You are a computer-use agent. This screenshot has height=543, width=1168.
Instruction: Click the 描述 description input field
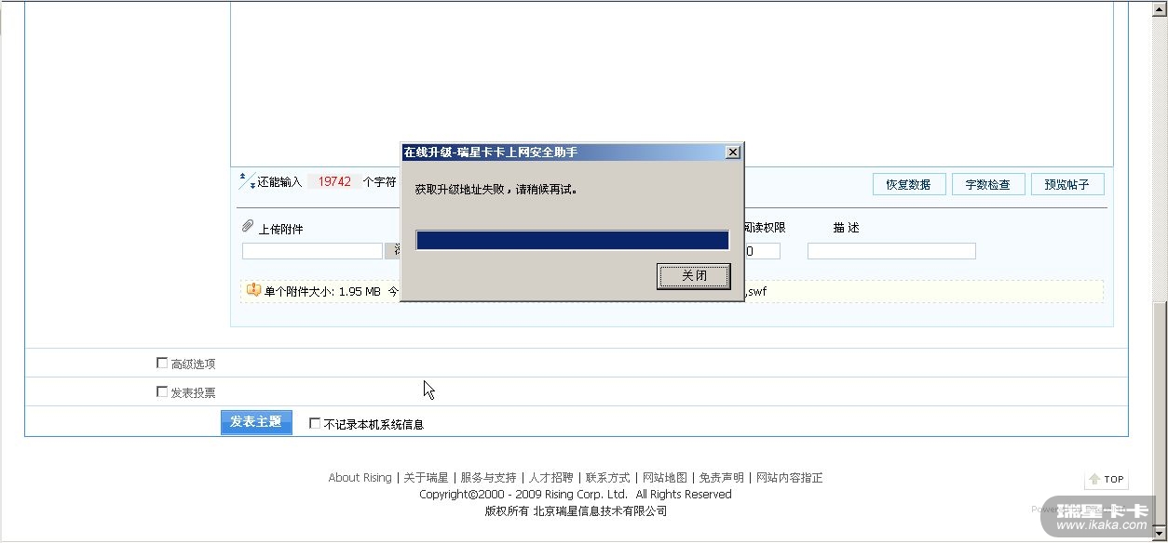pyautogui.click(x=891, y=251)
